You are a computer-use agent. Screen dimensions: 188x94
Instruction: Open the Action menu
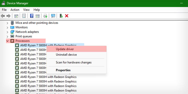(15, 10)
